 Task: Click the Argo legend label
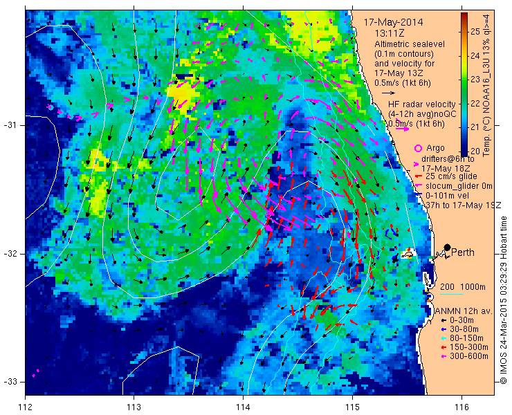[435, 148]
